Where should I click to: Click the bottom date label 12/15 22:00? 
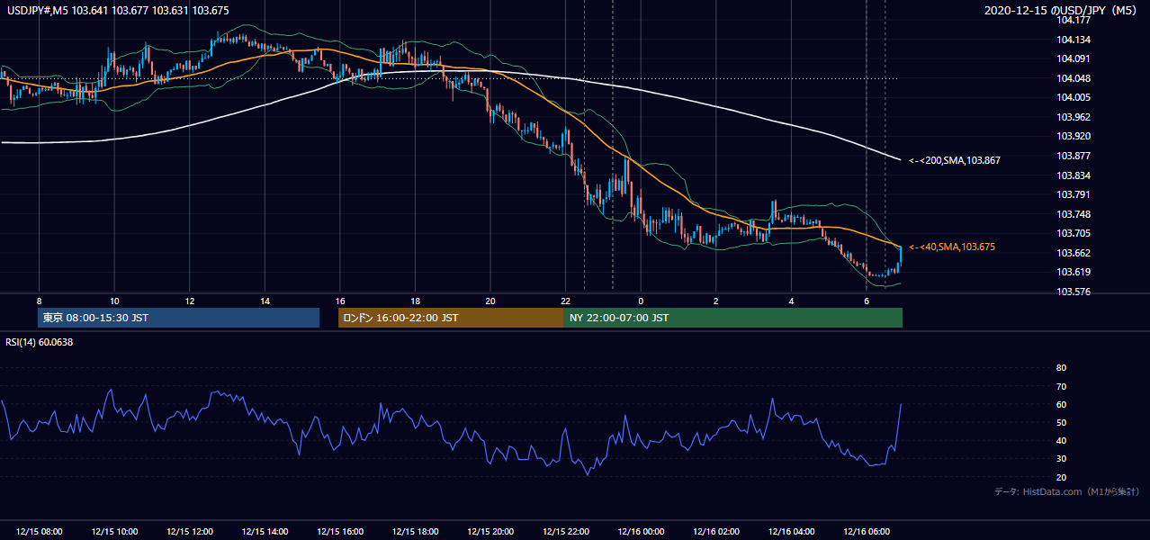[565, 532]
